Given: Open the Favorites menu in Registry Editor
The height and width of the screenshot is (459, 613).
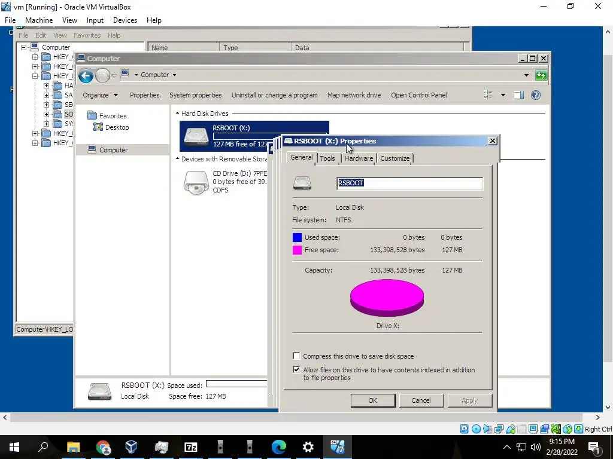Looking at the screenshot, I should [87, 35].
